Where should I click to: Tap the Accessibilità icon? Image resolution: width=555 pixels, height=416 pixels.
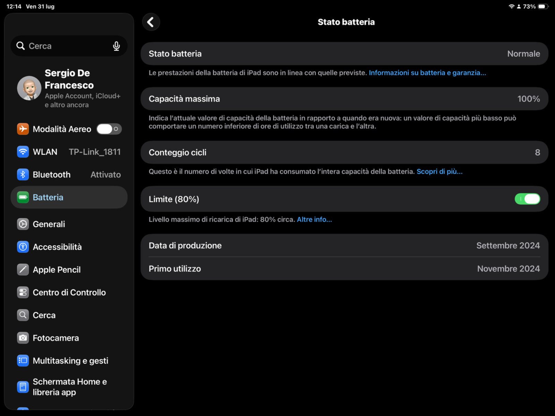click(23, 247)
